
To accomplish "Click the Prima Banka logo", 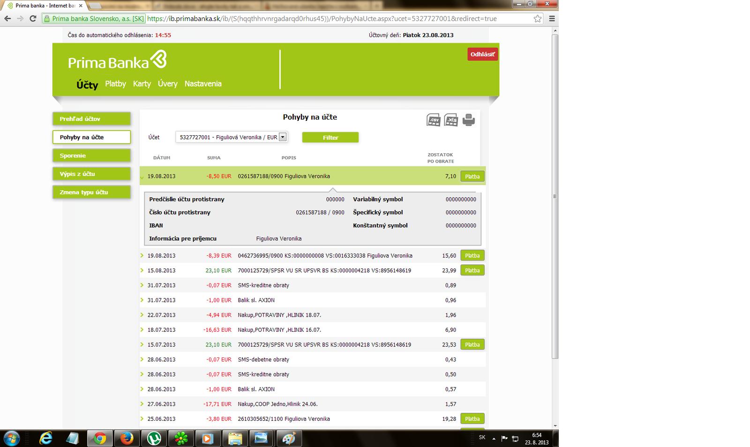I will 117,61.
